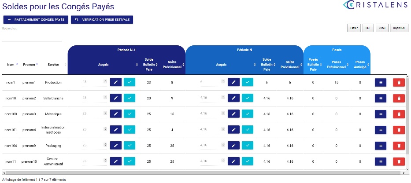The width and height of the screenshot is (411, 183).
Task: Click the edit pencil for nom100 Période N
Action: [233, 114]
